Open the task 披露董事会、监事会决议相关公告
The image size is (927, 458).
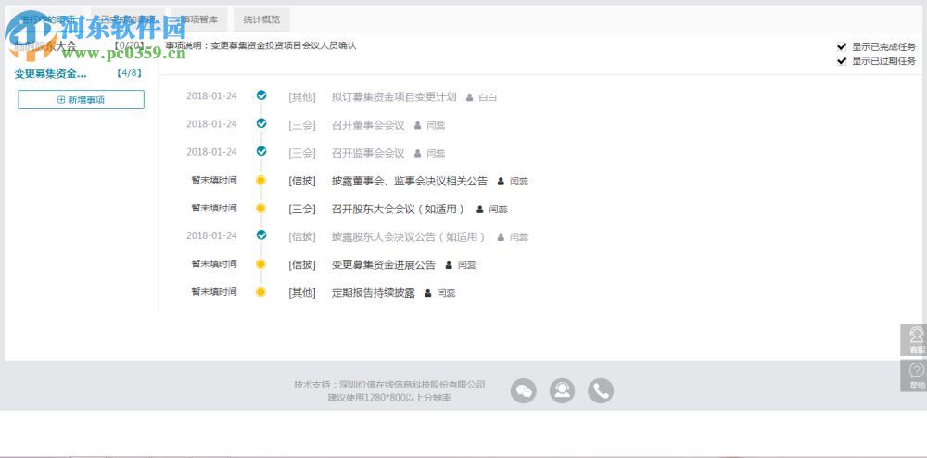410,181
